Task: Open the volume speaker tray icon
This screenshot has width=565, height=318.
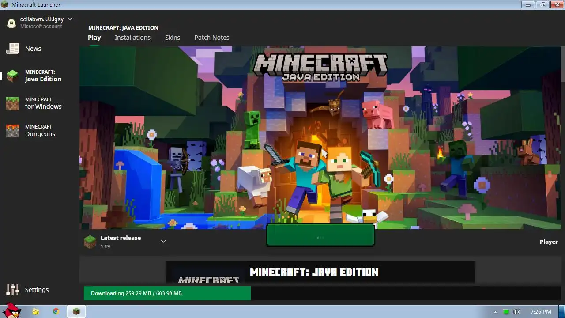Action: [x=517, y=312]
